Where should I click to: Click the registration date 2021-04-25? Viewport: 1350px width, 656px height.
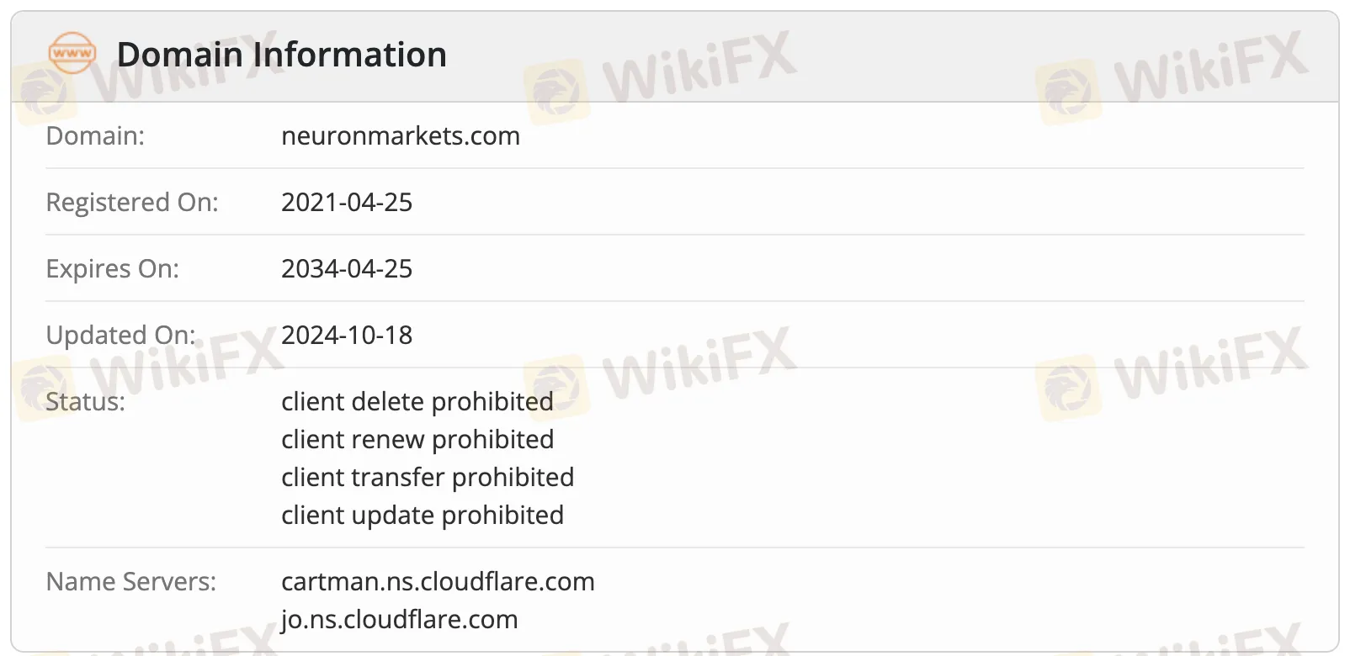(347, 202)
